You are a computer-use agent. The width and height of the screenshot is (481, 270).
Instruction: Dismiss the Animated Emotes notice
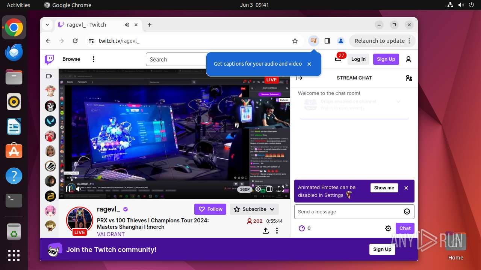406,188
